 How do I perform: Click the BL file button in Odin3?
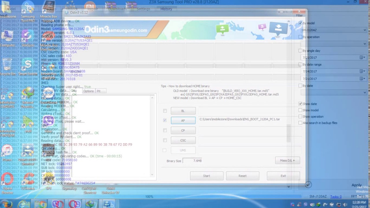183,111
